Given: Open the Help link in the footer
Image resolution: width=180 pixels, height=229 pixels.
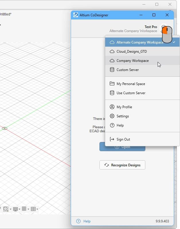Looking at the screenshot, I should [x=83, y=221].
